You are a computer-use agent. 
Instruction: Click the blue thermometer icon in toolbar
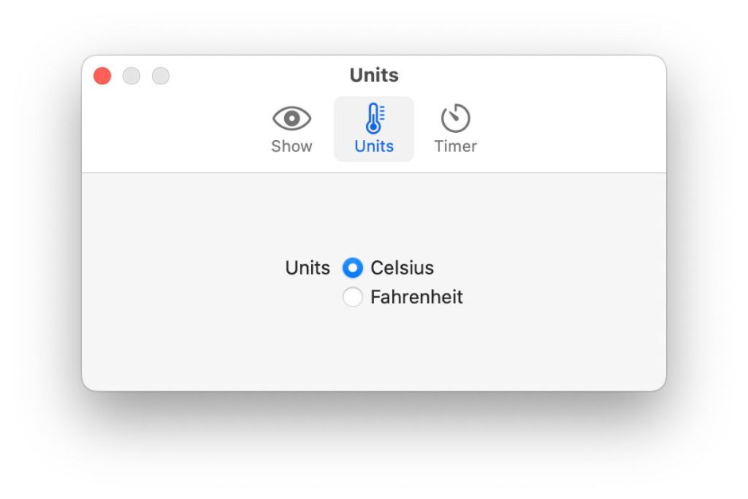[x=374, y=119]
